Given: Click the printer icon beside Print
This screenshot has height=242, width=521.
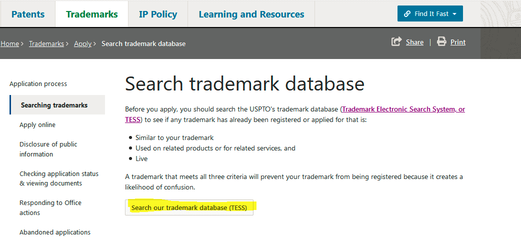Looking at the screenshot, I should tap(441, 42).
